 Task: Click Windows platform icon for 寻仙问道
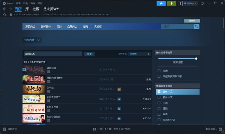(49, 72)
